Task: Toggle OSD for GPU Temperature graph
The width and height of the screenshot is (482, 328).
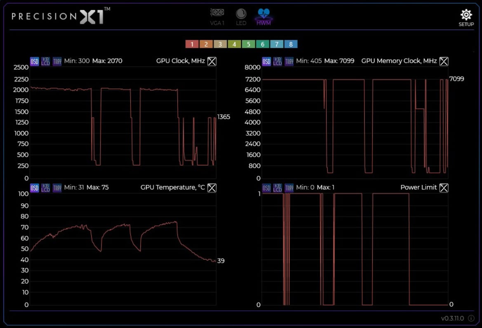Action: [x=35, y=188]
